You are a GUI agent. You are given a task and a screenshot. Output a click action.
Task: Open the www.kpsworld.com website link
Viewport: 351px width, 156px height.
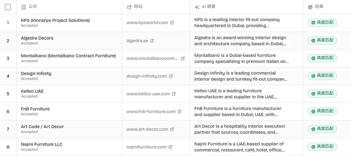147,23
